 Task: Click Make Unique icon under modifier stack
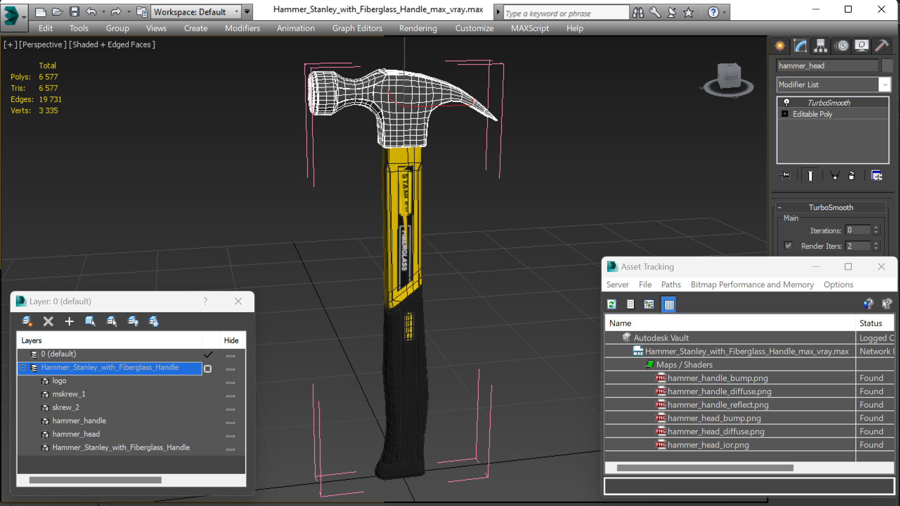[x=835, y=176]
